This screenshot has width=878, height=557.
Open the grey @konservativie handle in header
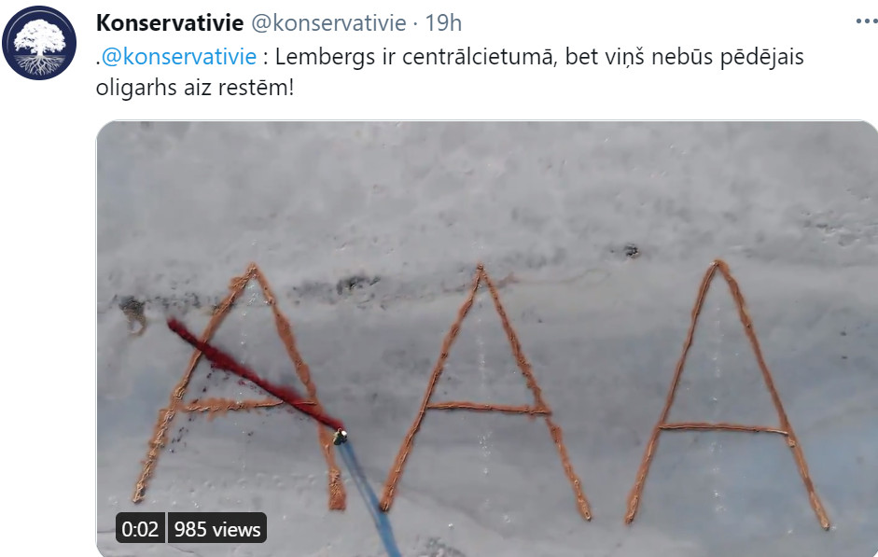coord(328,23)
